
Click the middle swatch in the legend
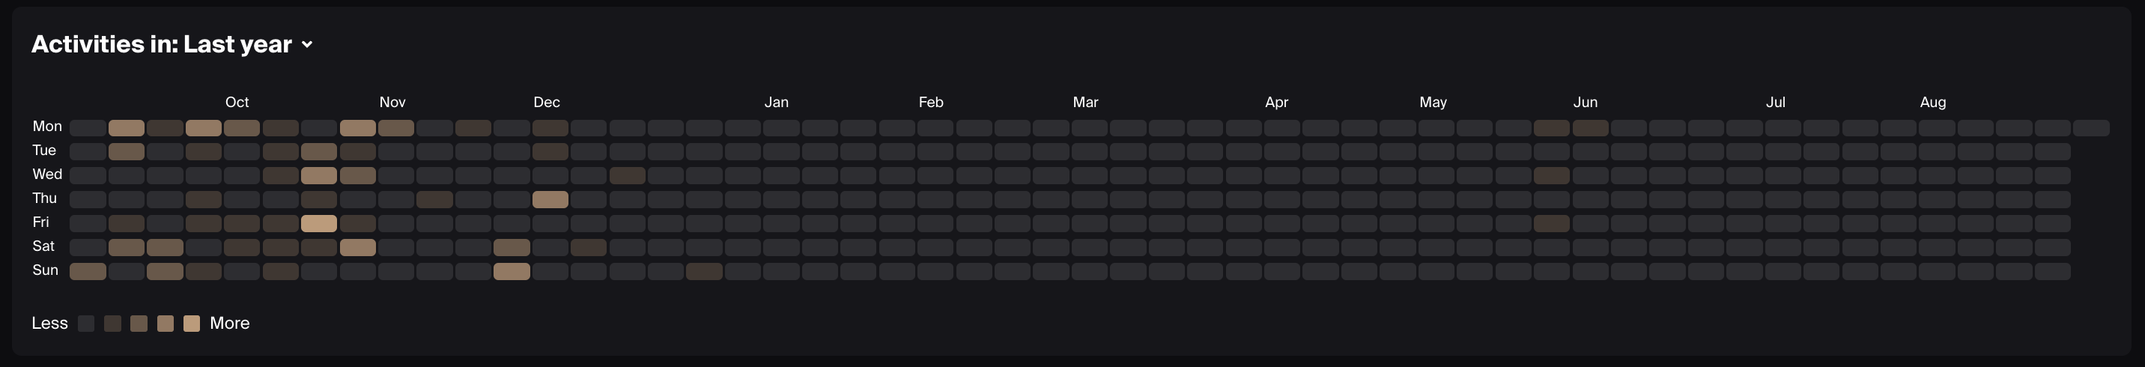pos(139,324)
